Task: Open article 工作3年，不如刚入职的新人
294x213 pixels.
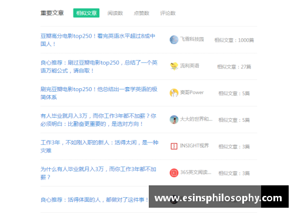Action: pyautogui.click(x=99, y=147)
